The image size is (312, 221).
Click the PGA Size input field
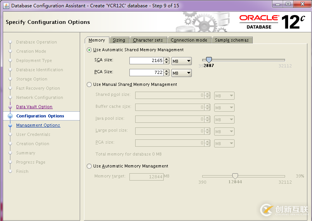(x=147, y=73)
